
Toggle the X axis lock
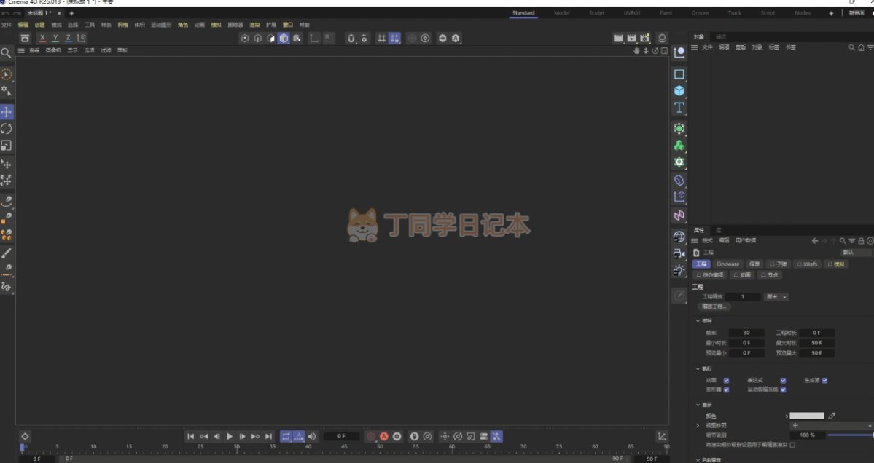click(42, 38)
